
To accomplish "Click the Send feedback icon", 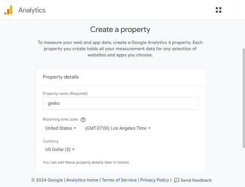I will tap(177, 180).
